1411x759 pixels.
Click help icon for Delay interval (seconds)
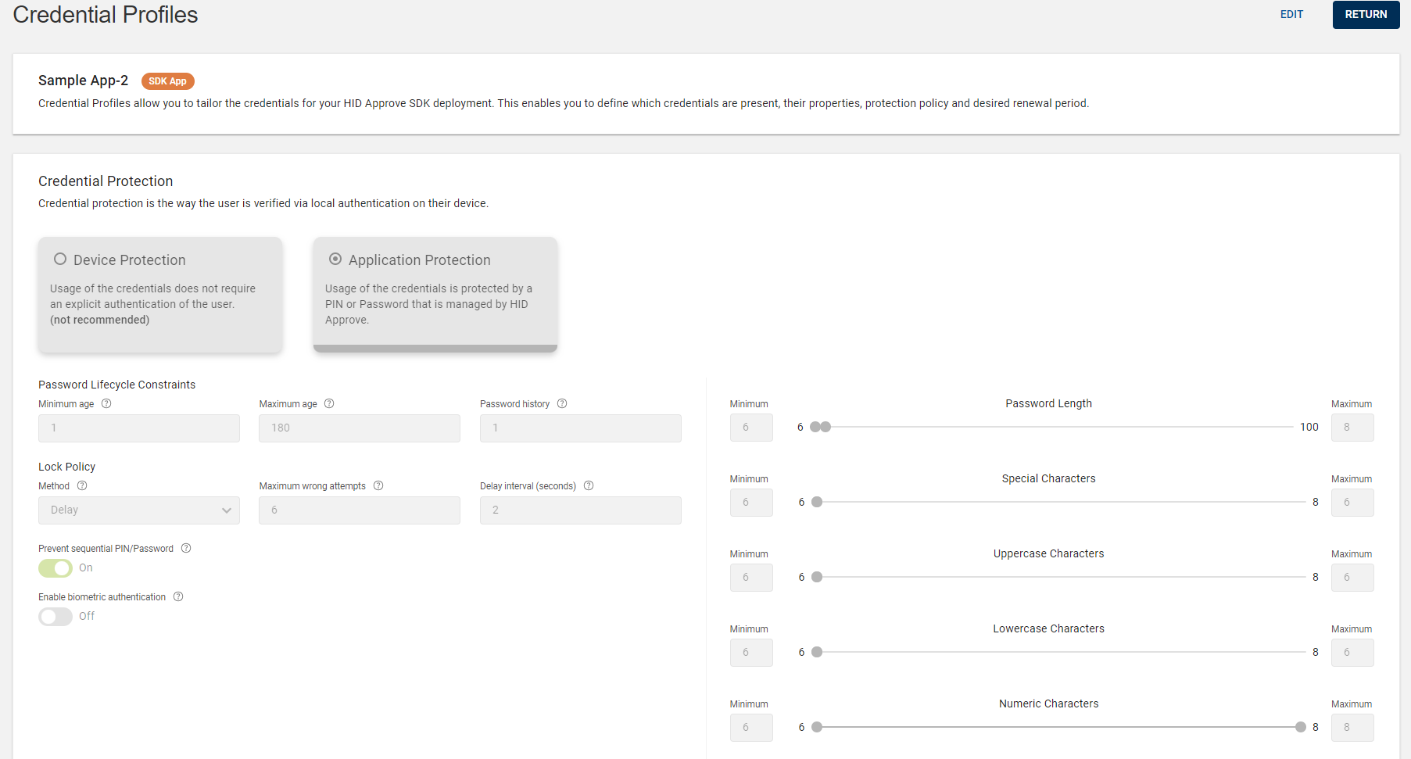pyautogui.click(x=589, y=486)
